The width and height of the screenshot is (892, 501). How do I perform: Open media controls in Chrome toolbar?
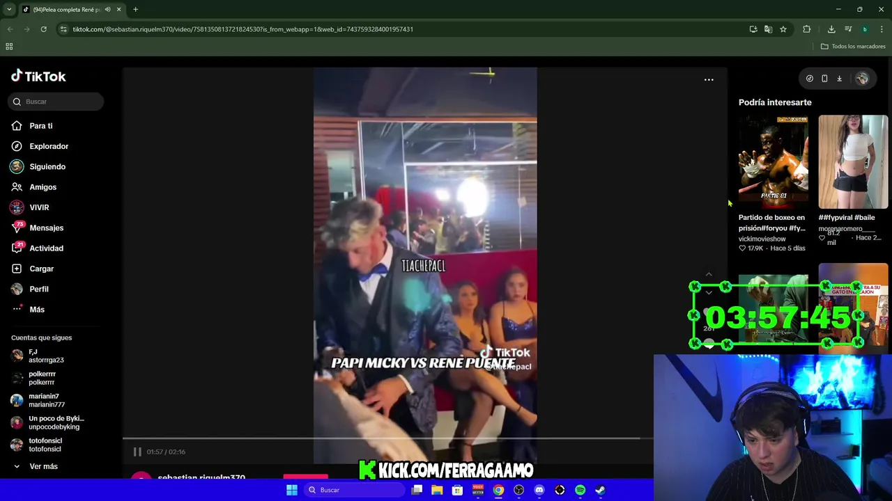tap(848, 29)
